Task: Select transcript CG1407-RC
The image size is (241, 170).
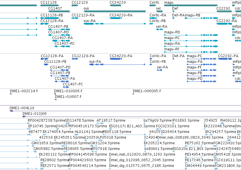Action: click(x=65, y=44)
